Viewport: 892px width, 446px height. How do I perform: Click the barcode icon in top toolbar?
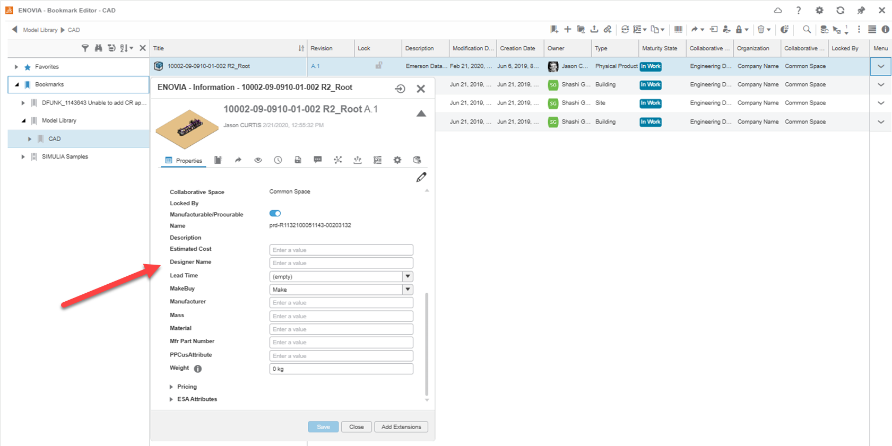pos(678,30)
